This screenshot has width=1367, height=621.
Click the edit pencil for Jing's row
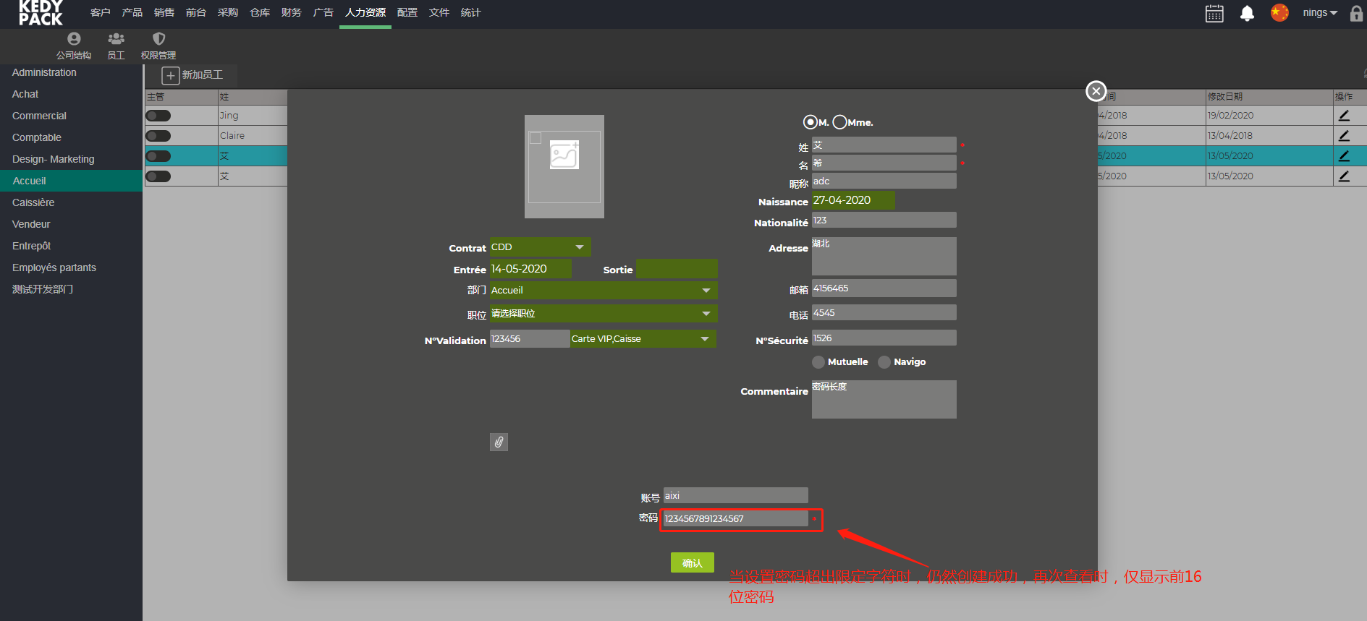click(1344, 115)
